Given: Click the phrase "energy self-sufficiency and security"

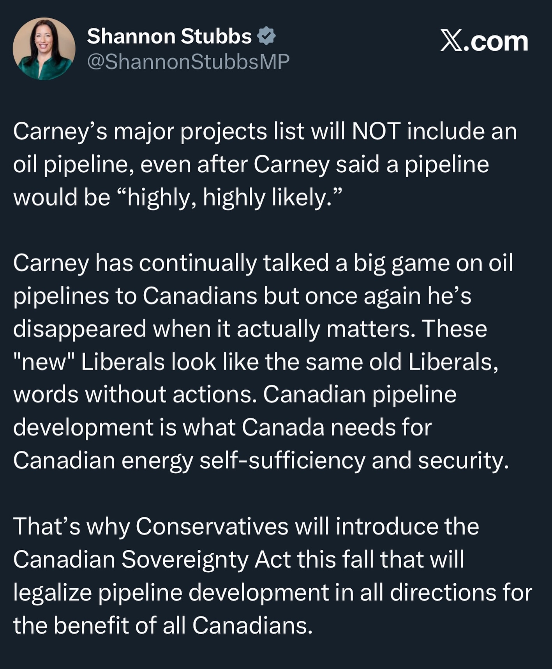Looking at the screenshot, I should click(315, 460).
